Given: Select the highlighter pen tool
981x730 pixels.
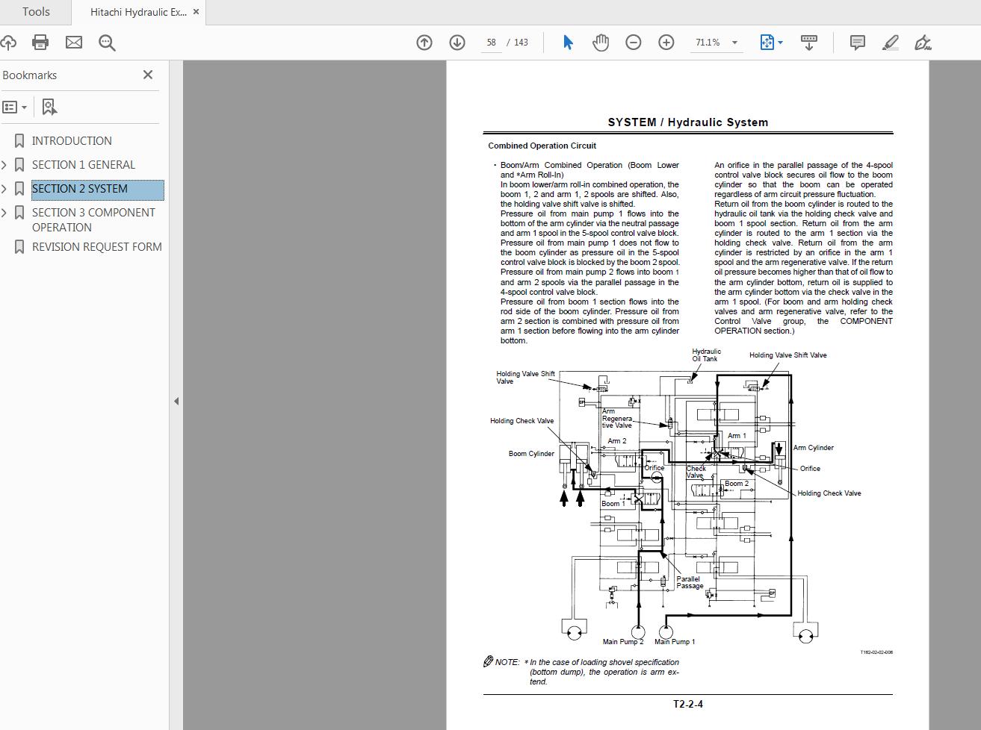Looking at the screenshot, I should coord(891,43).
